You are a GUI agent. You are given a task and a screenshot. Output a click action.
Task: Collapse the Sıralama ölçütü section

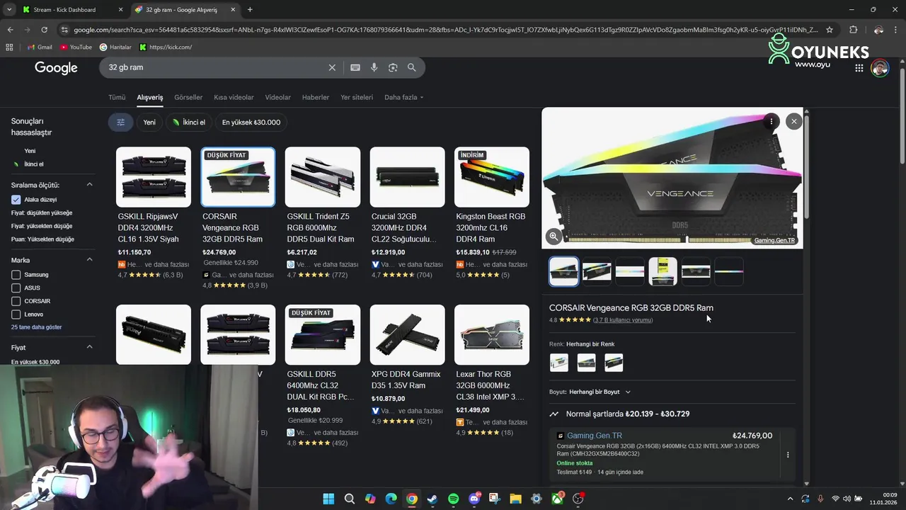click(90, 185)
